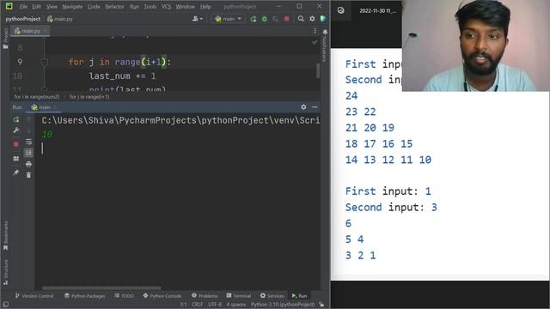
Task: Open the Code menu
Action: pyautogui.click(x=94, y=7)
